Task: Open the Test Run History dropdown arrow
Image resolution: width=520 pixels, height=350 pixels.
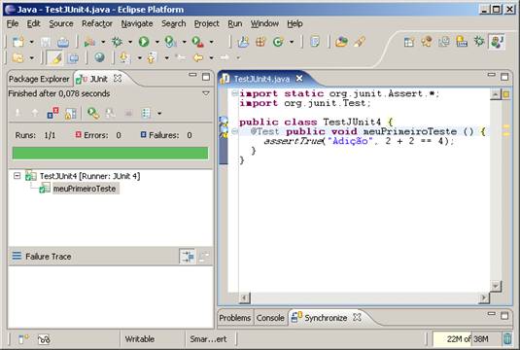Action: 159,114
